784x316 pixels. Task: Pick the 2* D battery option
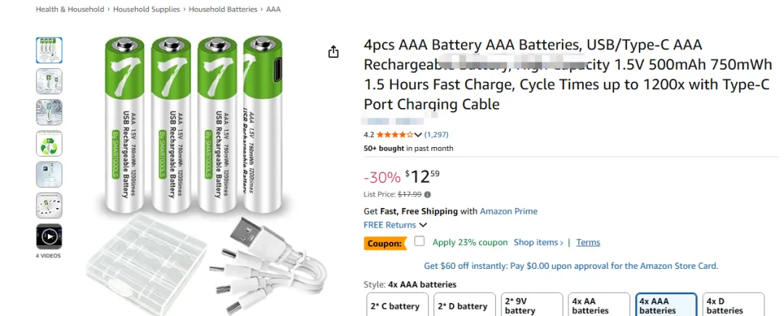click(462, 306)
